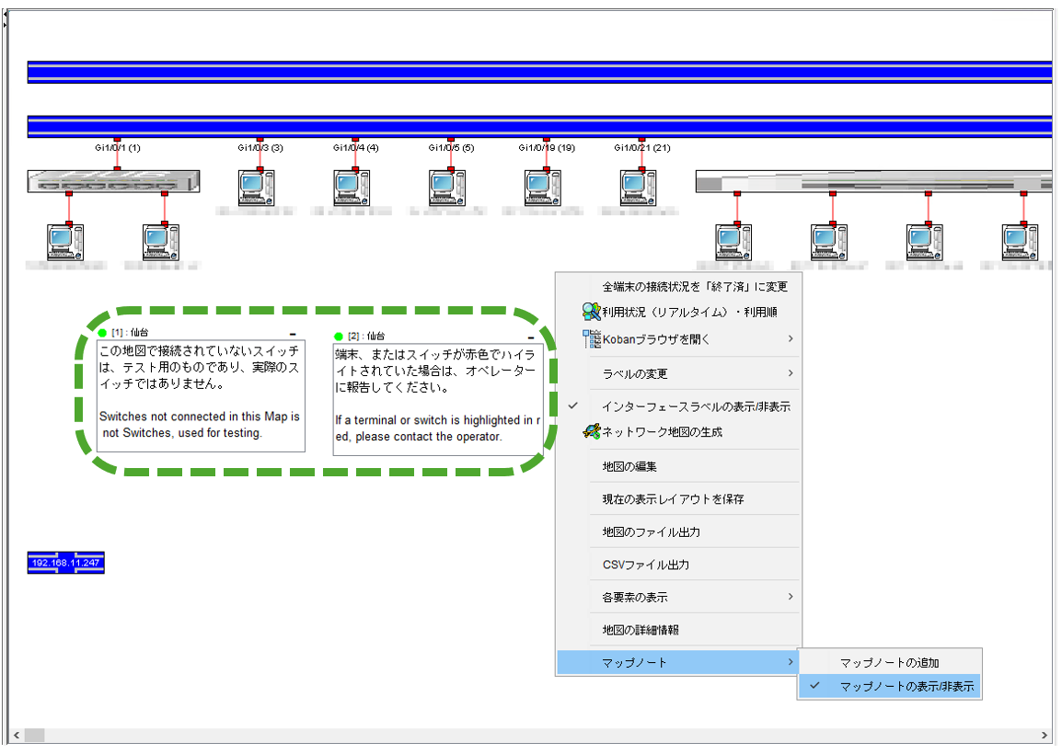The height and width of the screenshot is (754, 1062).
Task: Click the lower blue network bus bar
Action: point(540,127)
